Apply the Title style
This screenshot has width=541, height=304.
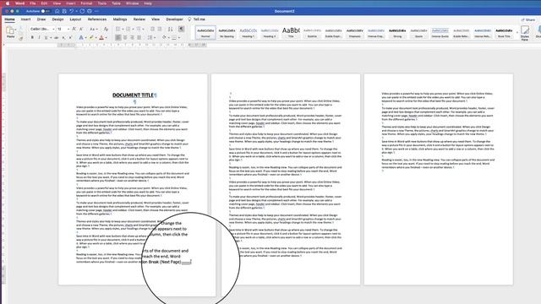[x=291, y=32]
